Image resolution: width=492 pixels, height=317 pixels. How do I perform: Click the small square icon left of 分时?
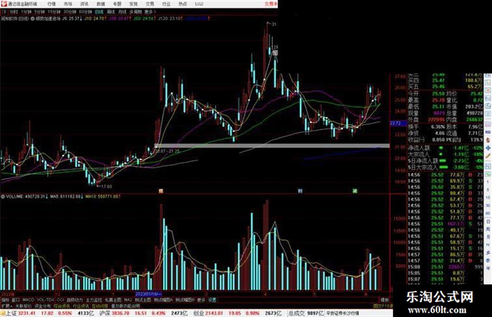point(4,12)
